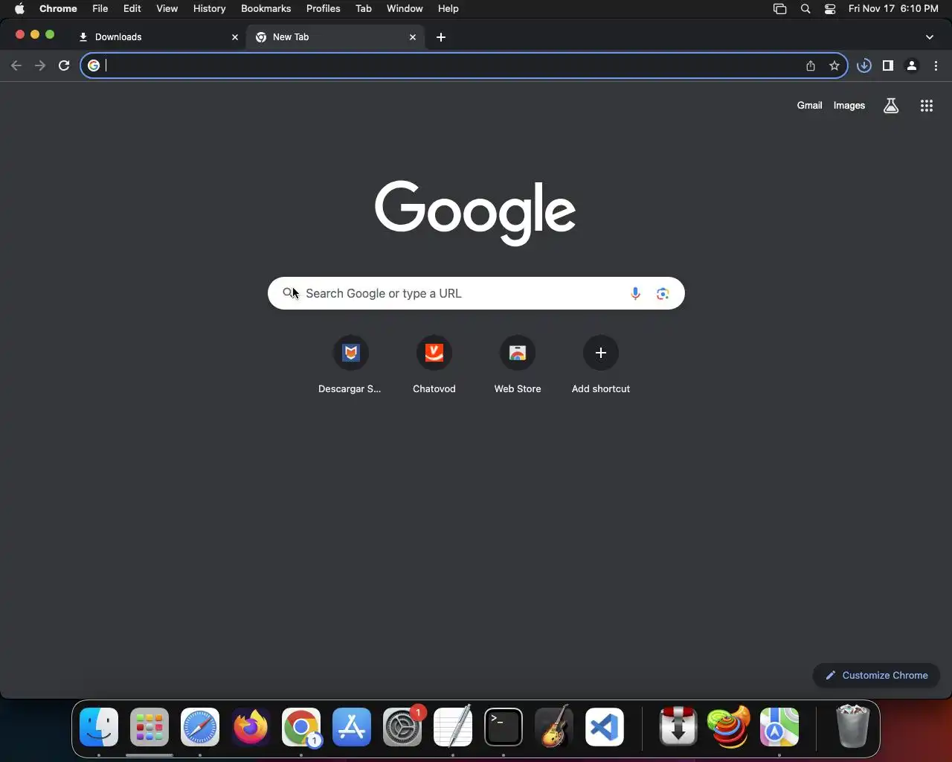Go to Gmail link
The height and width of the screenshot is (762, 952).
(x=809, y=106)
